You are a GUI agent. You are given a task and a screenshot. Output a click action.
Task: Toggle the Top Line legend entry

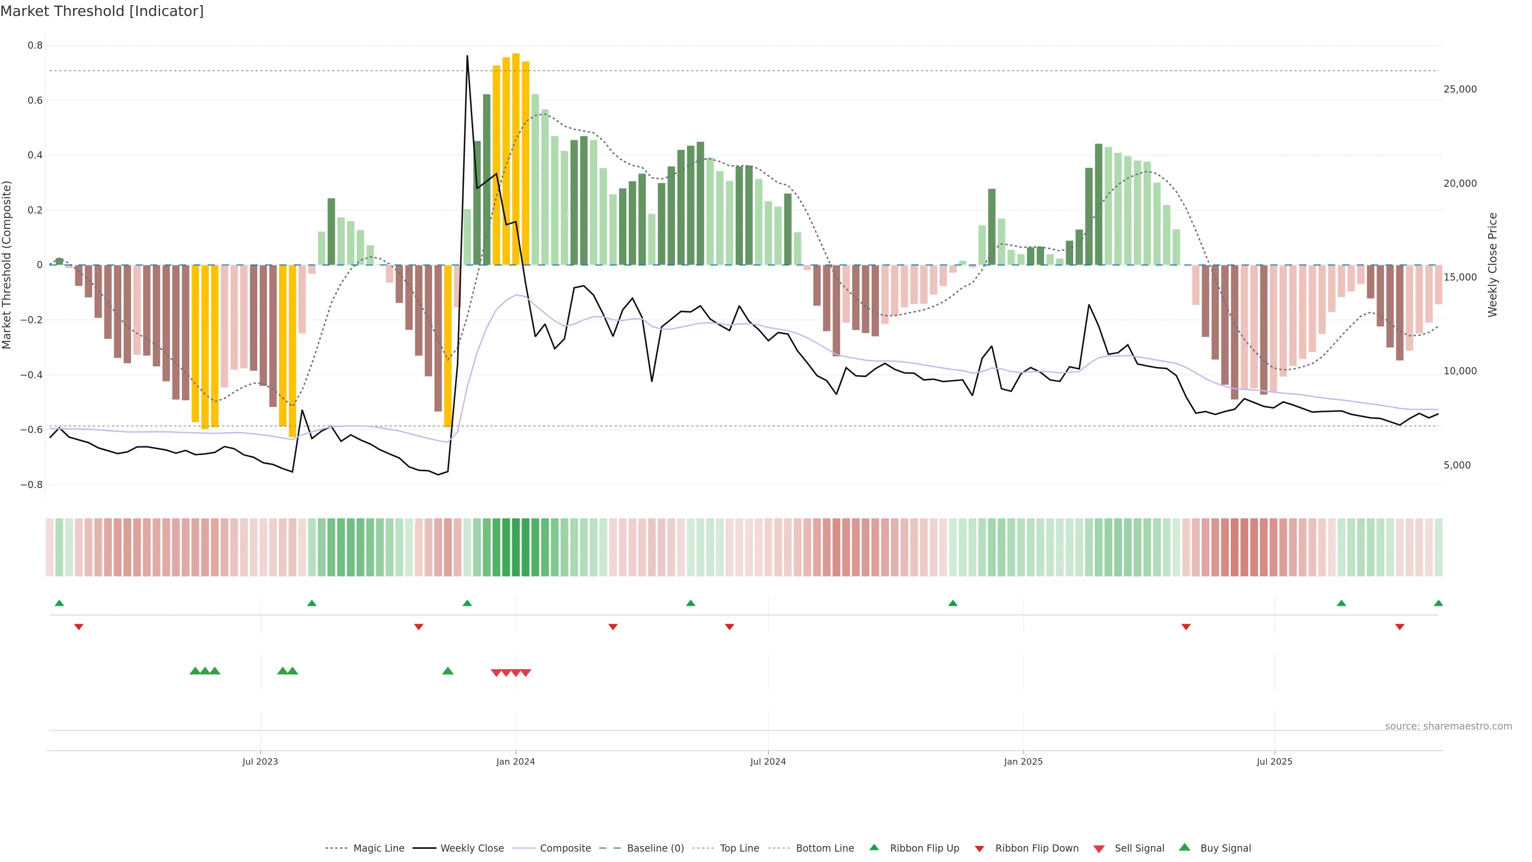(739, 848)
